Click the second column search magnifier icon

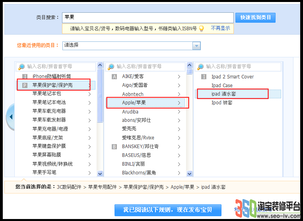pyautogui.click(x=111, y=66)
